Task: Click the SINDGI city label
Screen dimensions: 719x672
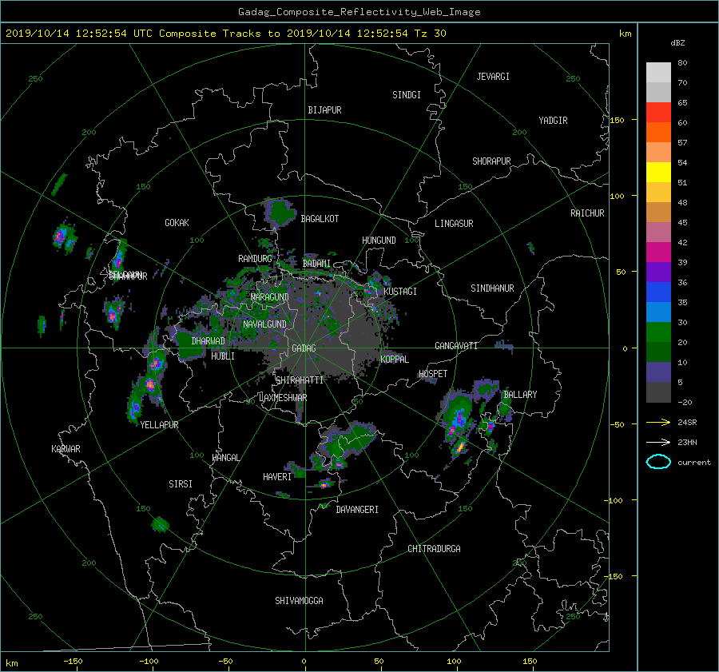Action: [x=407, y=95]
